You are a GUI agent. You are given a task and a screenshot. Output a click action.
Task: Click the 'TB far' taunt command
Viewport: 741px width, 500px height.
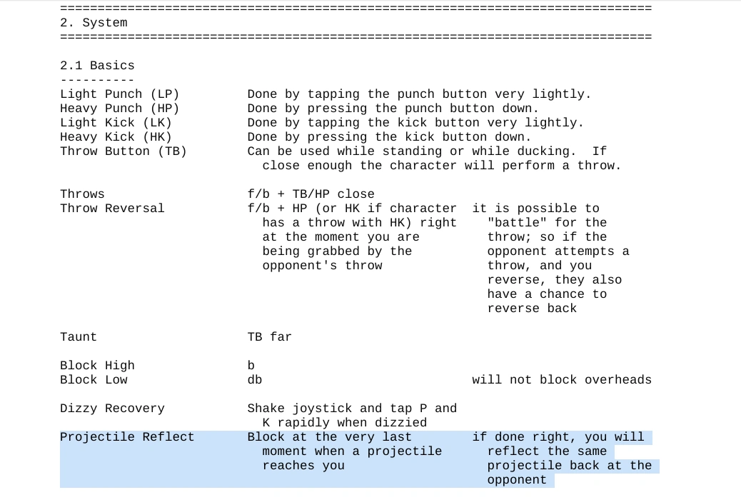point(269,337)
